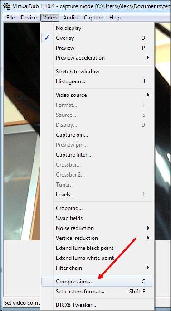
Task: Toggle Extend luma white point
Action: [97, 258]
